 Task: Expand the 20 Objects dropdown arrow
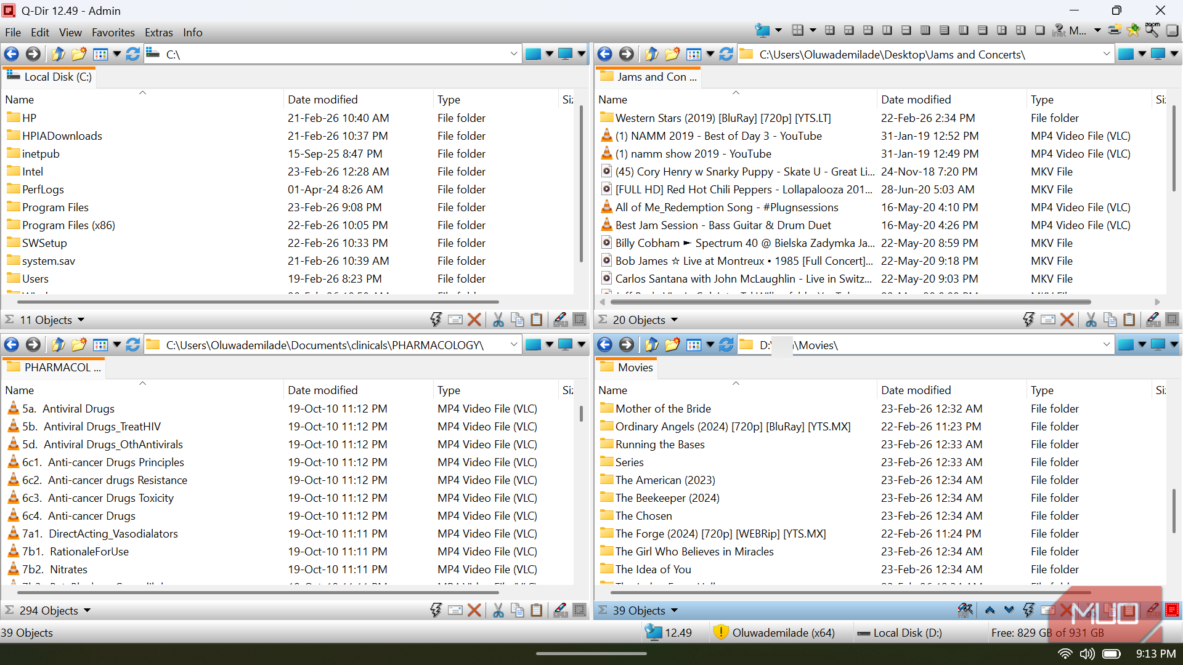tap(674, 320)
